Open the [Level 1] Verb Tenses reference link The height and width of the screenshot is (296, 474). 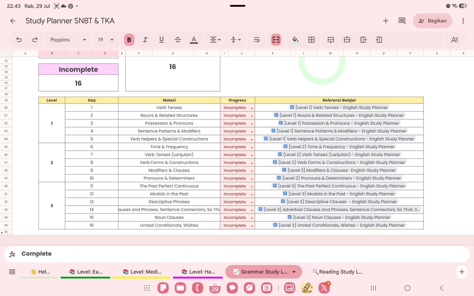pyautogui.click(x=339, y=107)
